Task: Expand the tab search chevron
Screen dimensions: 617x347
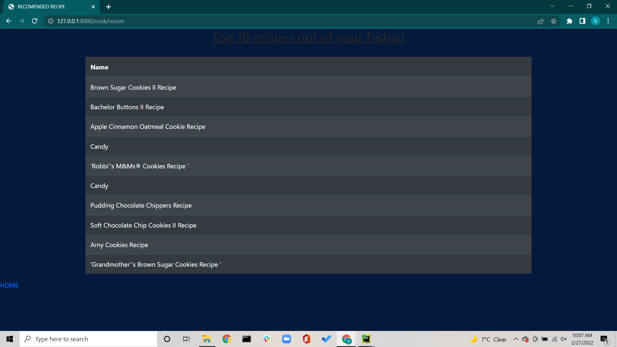Action: [x=552, y=6]
